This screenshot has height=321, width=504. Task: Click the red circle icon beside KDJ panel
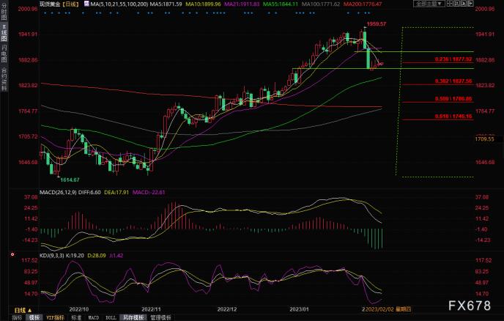click(12, 254)
